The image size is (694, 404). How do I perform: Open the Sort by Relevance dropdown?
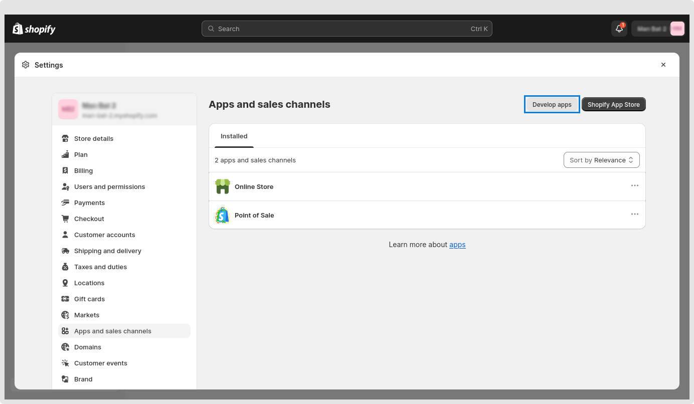click(601, 160)
